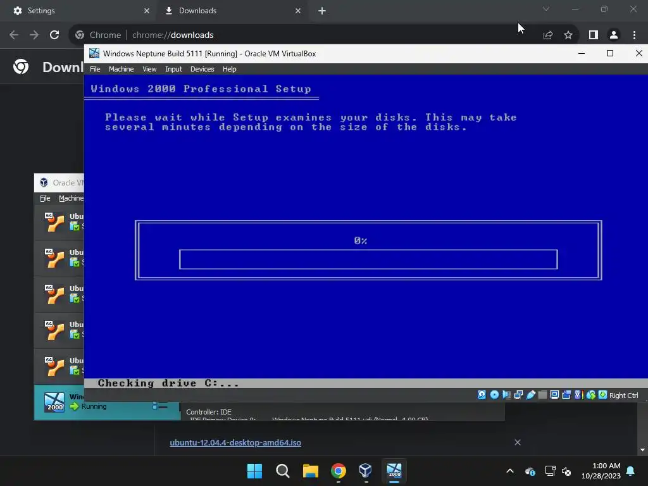Select the first Ubuntu VM in Manager list
Viewport: 648px width, 486px height.
point(59,222)
